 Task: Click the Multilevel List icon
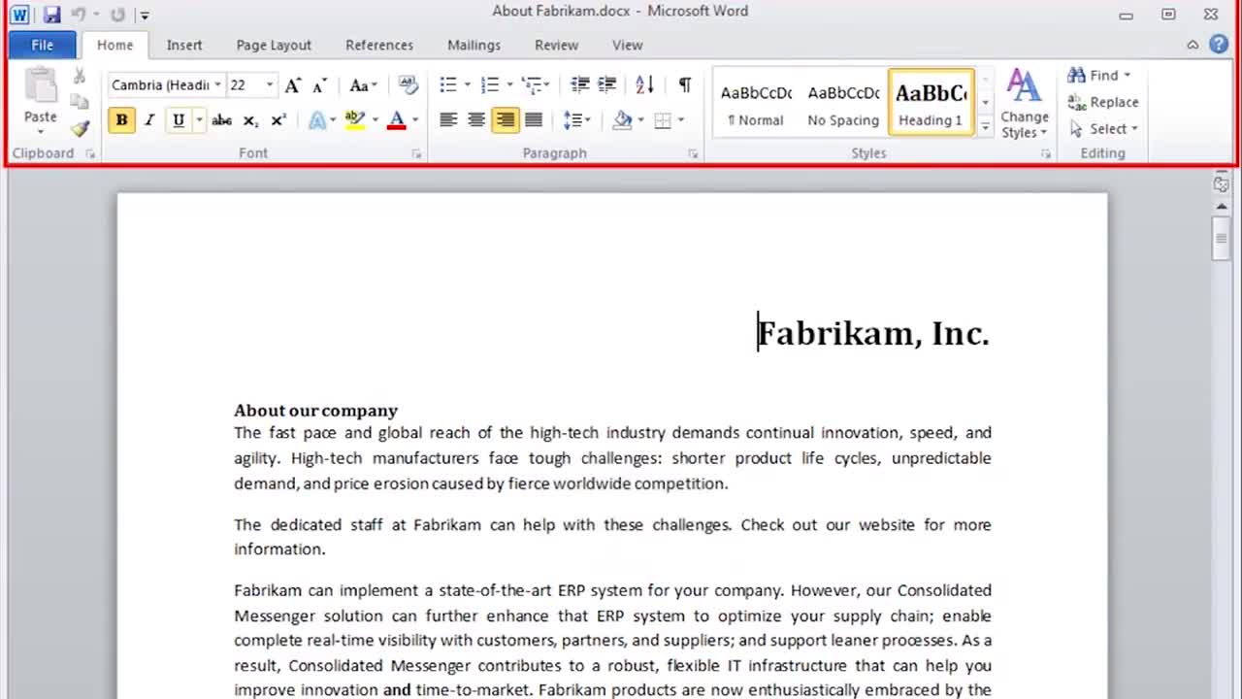[x=532, y=85]
